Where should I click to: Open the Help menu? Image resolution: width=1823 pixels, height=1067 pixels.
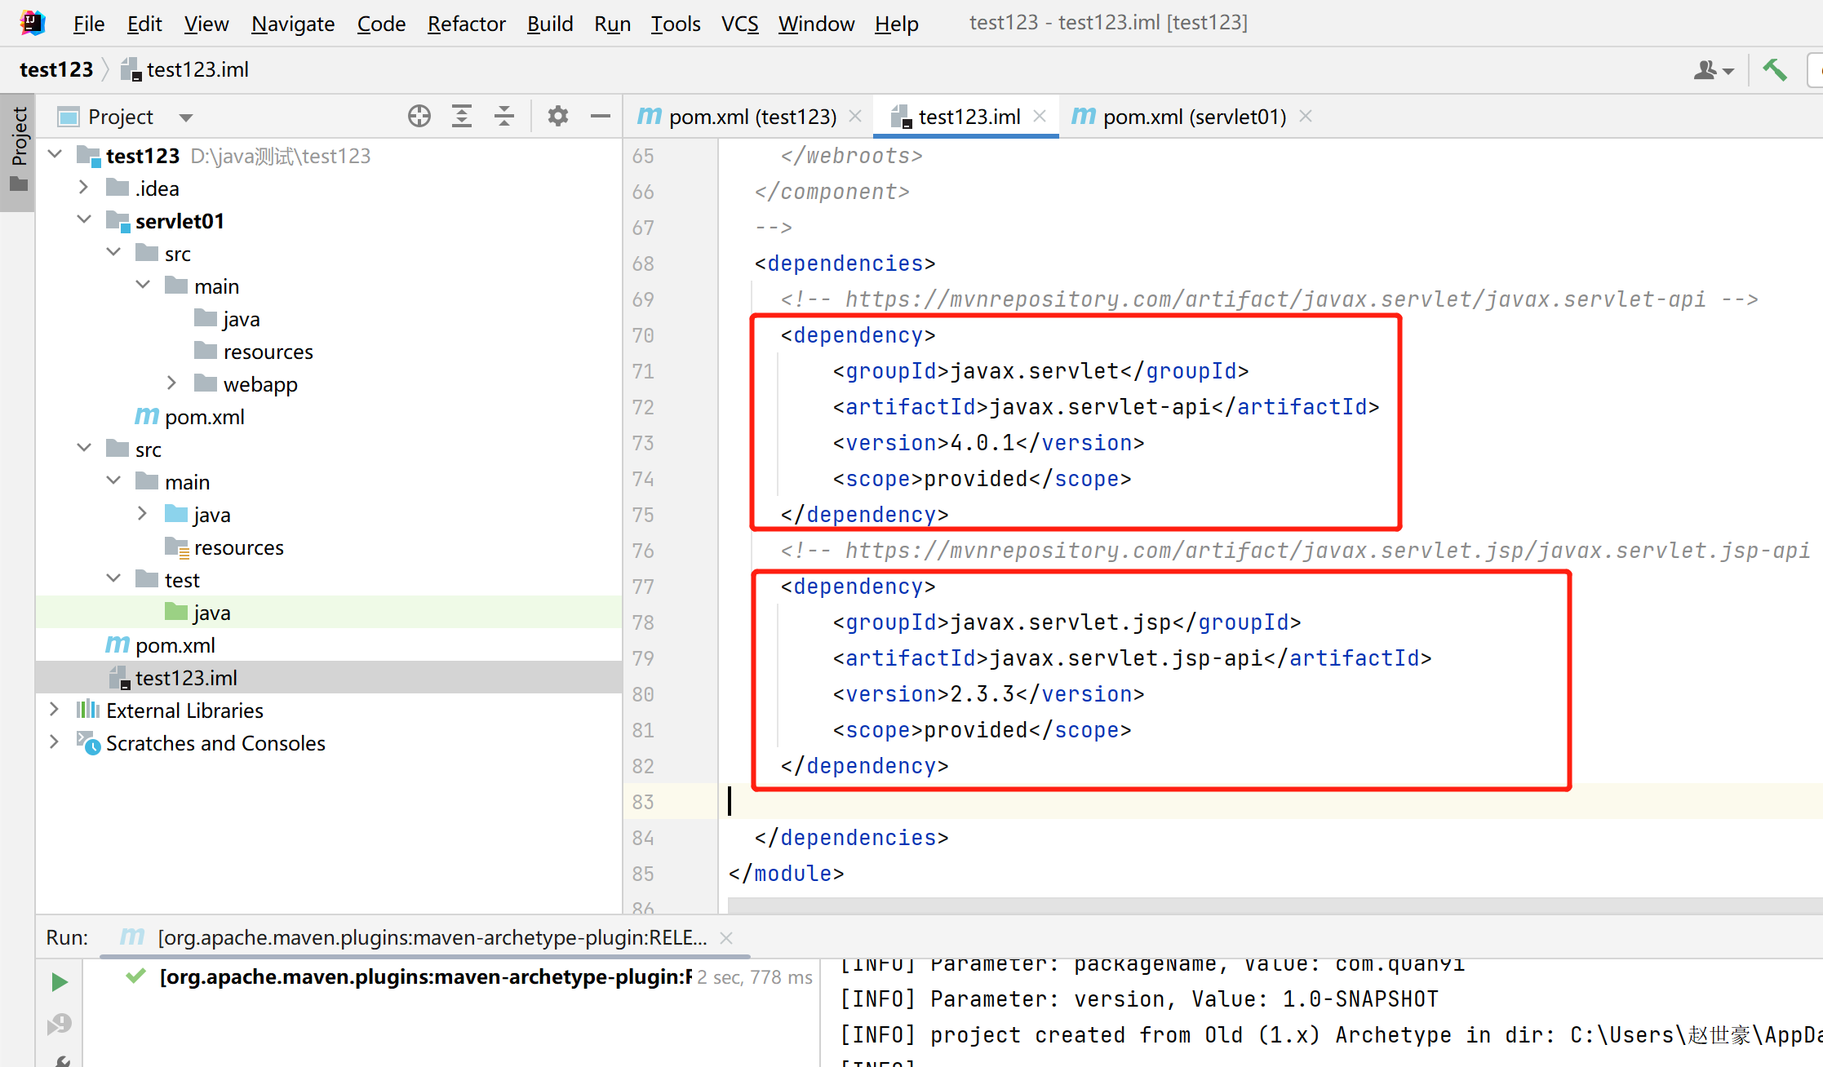pyautogui.click(x=896, y=24)
